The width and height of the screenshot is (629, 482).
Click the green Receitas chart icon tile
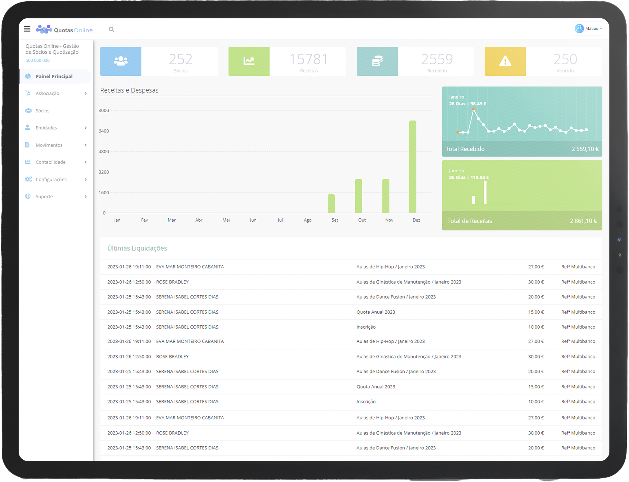pos(249,61)
